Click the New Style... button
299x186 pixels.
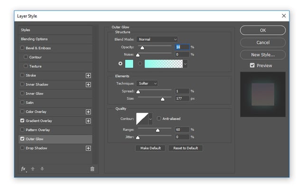pos(263,55)
